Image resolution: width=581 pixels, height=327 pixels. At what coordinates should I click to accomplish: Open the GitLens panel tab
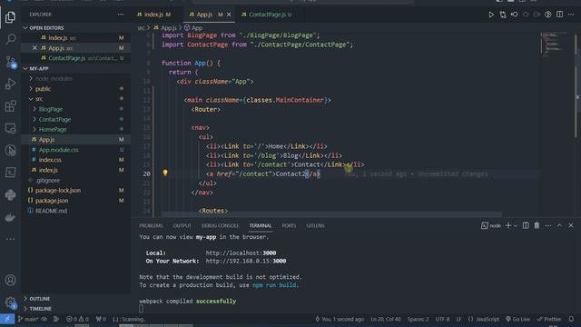(315, 225)
